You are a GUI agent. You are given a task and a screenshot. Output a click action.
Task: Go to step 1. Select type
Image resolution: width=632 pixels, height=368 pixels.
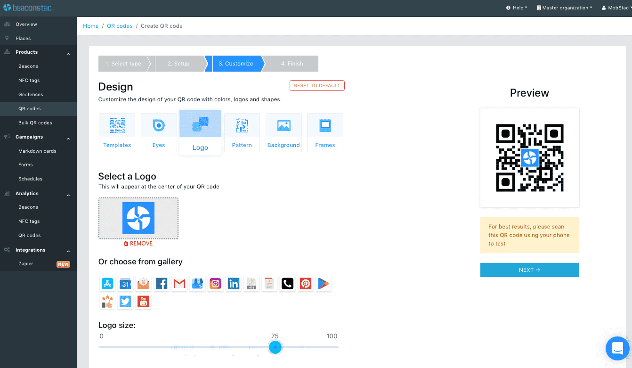123,64
